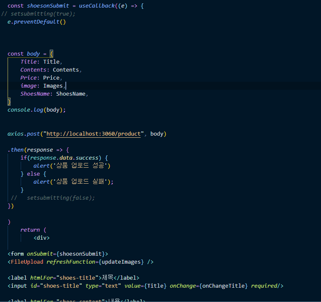Click body in the 'const body =' line

33,54
